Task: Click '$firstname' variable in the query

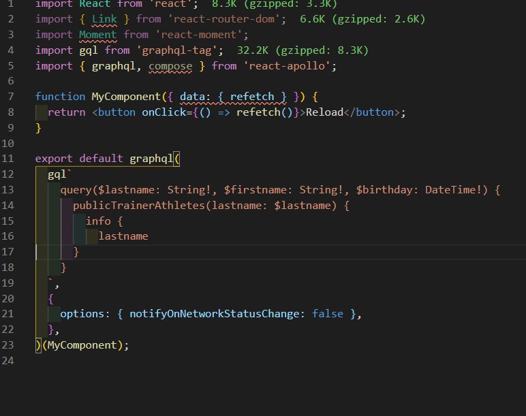Action: 256,190
